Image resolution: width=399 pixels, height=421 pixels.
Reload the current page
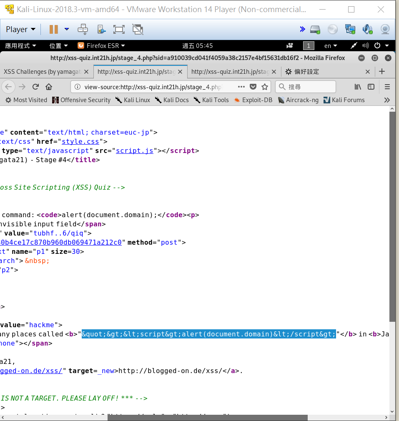(35, 87)
